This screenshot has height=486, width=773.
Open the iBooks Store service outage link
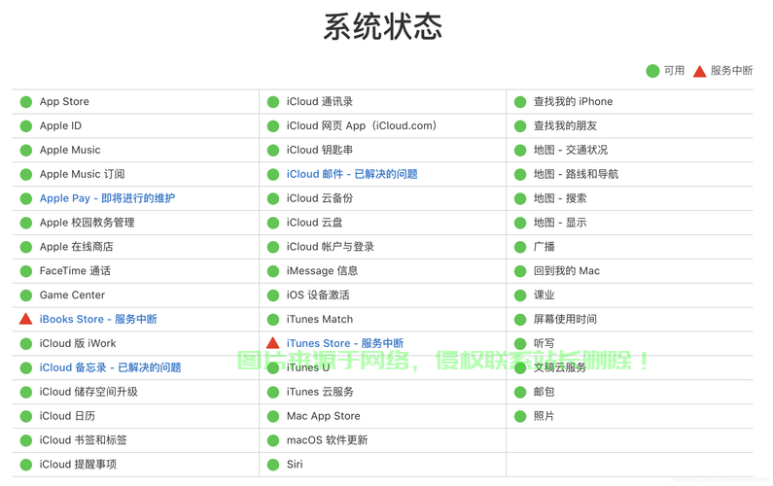pos(98,319)
